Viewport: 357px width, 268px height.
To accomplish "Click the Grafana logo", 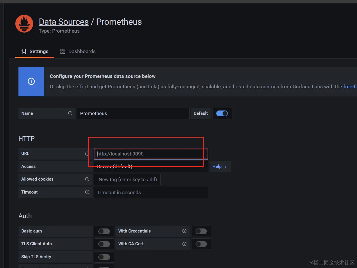I will 24,24.
